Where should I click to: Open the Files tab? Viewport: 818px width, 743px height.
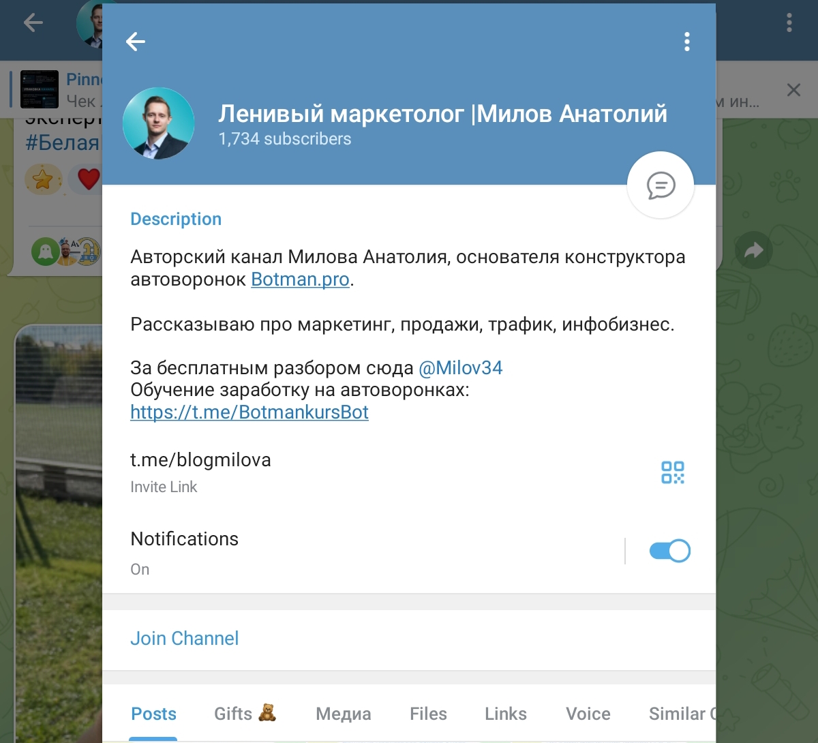(x=428, y=714)
